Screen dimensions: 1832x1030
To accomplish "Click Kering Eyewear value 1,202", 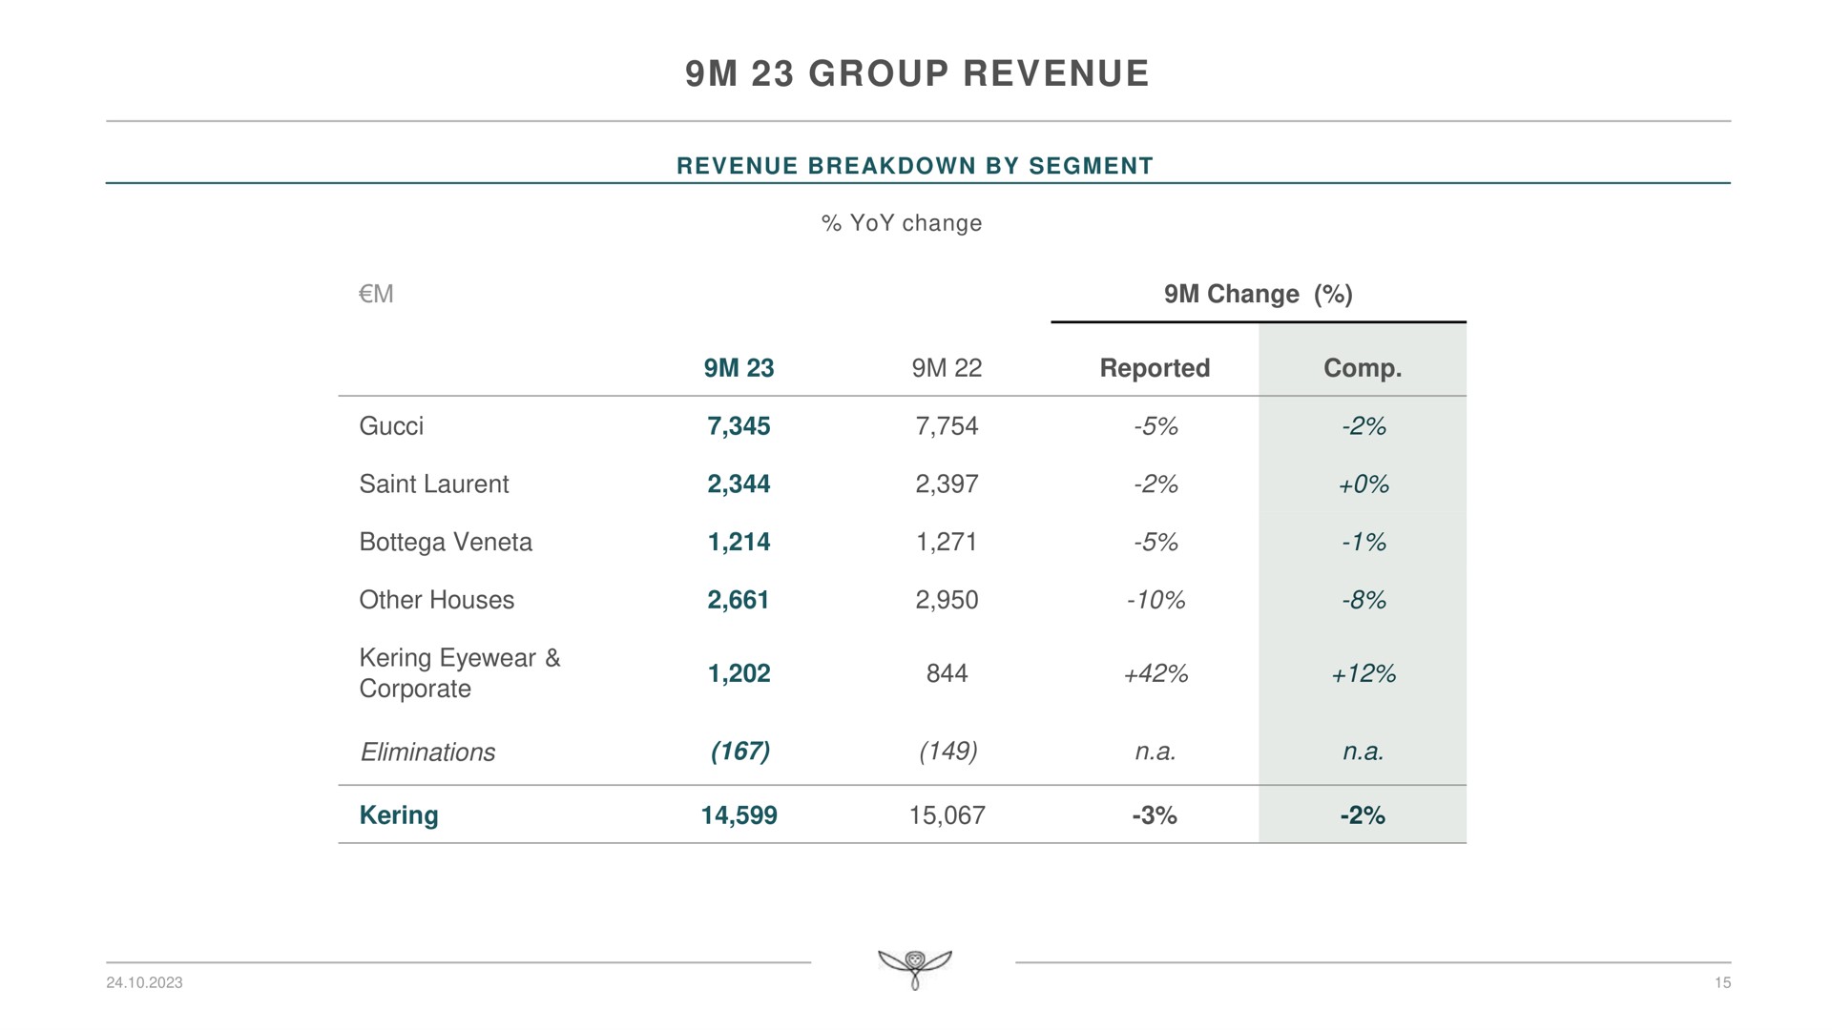I will (x=739, y=674).
